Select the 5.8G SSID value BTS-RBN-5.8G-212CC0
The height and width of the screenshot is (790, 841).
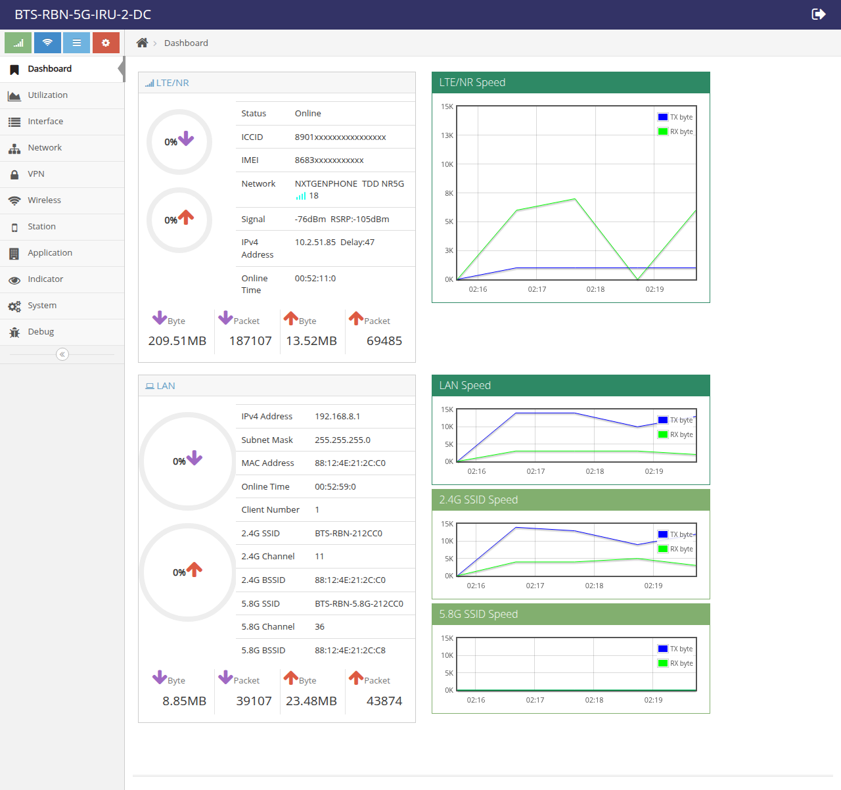coord(359,603)
